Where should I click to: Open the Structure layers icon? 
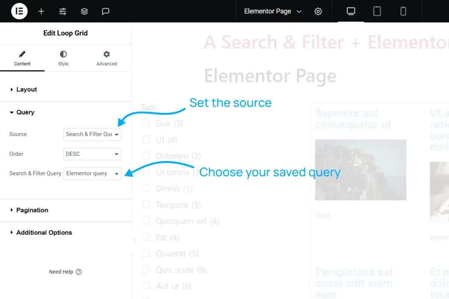84,11
